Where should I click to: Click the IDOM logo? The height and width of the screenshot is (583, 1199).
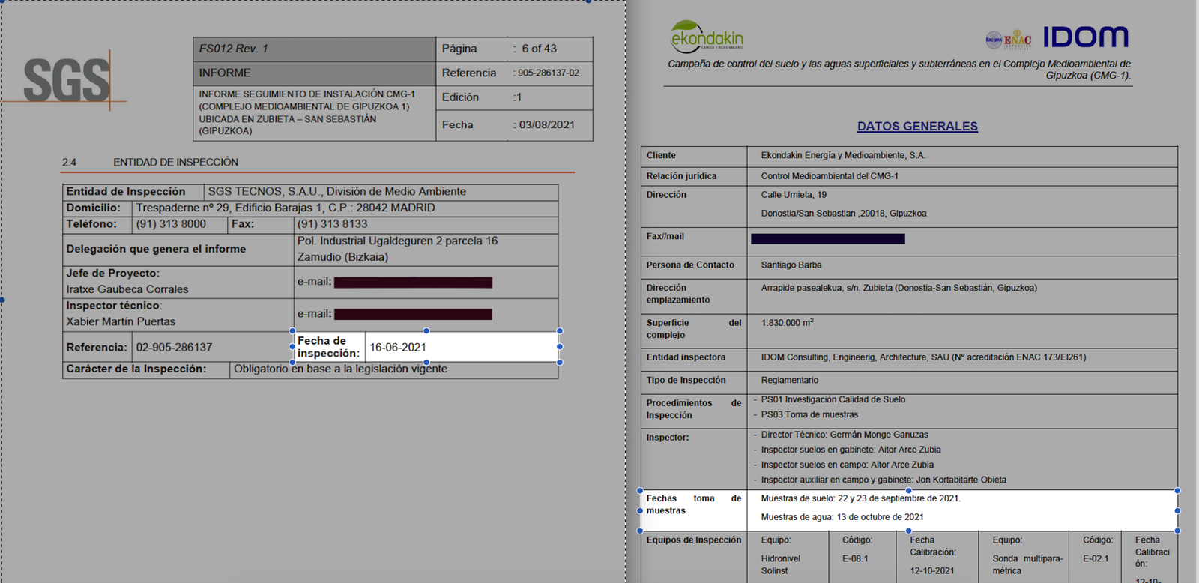(1085, 37)
